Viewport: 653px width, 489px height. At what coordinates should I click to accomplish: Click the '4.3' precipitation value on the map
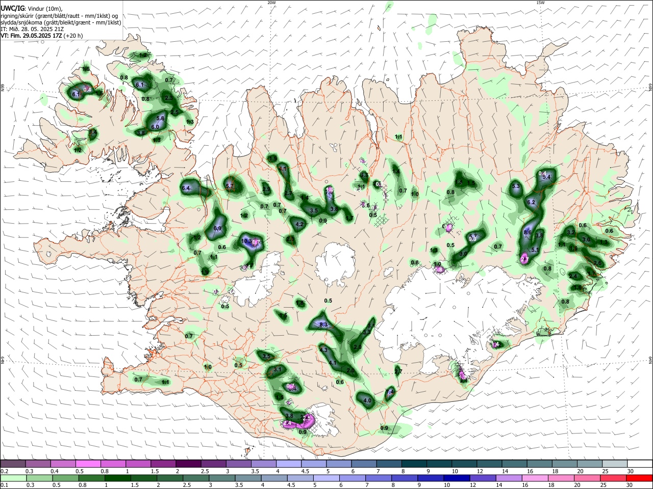point(323,350)
